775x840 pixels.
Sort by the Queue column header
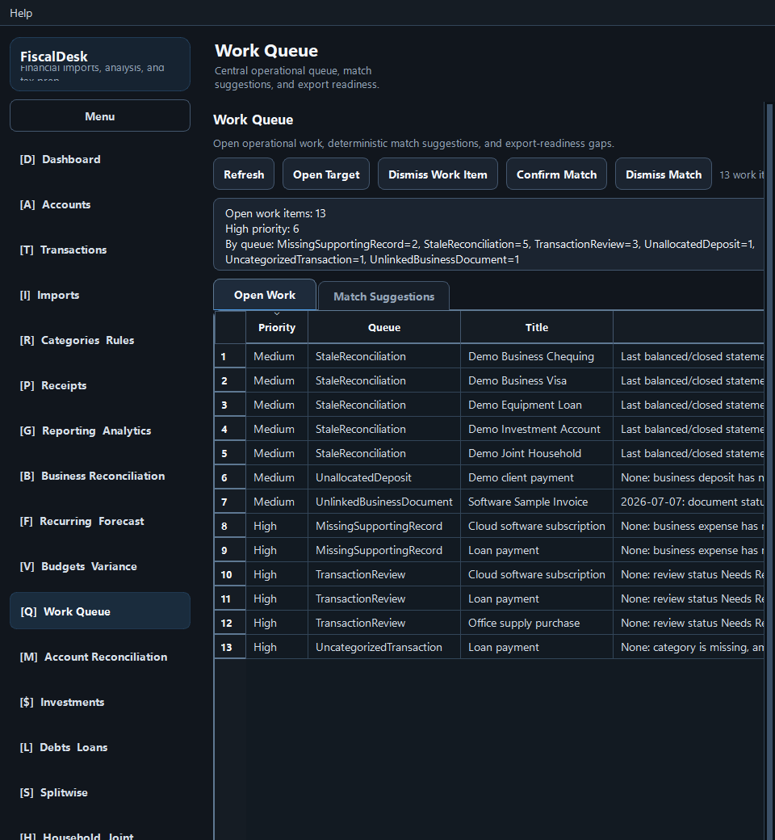coord(384,327)
